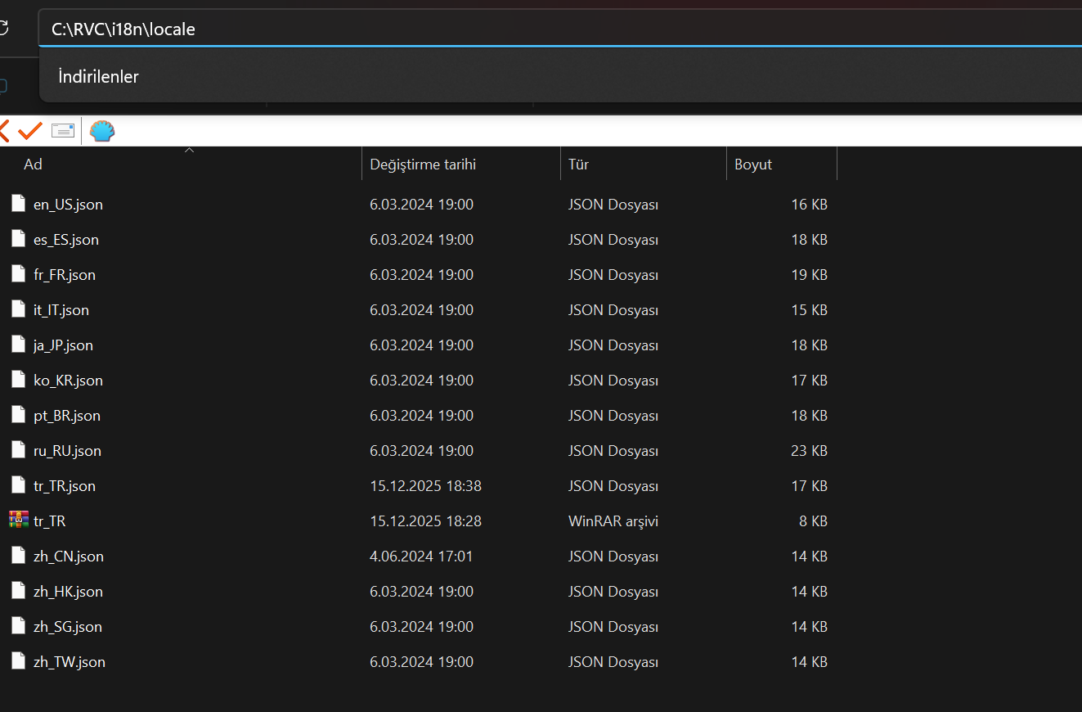Click the date 4.06.2024 17:01
The width and height of the screenshot is (1082, 712).
click(x=421, y=557)
